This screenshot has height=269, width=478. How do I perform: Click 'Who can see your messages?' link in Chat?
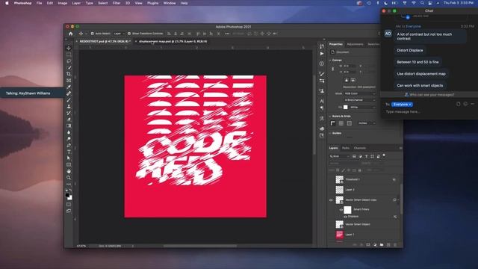[x=432, y=95]
